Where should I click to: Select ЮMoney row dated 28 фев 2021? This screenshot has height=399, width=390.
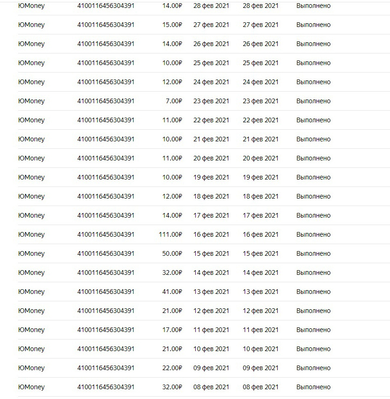[x=31, y=6]
